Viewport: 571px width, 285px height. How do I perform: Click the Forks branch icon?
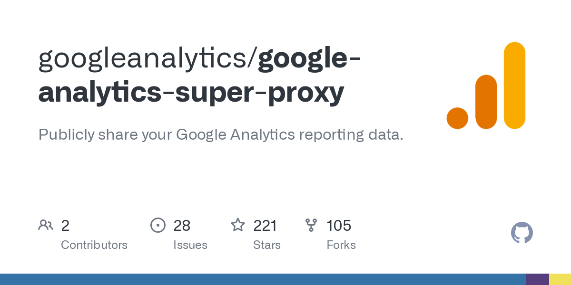pos(311,225)
